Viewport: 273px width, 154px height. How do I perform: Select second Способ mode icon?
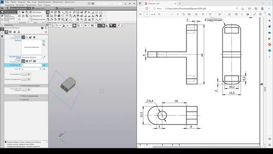click(27, 61)
